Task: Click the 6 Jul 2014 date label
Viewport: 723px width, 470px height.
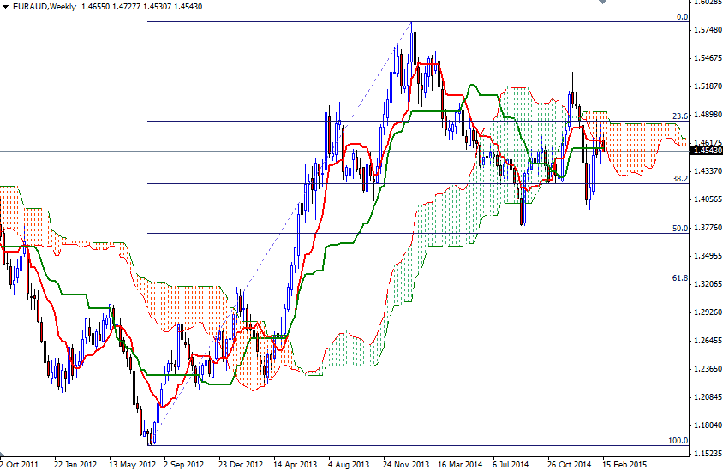Action: click(x=511, y=464)
